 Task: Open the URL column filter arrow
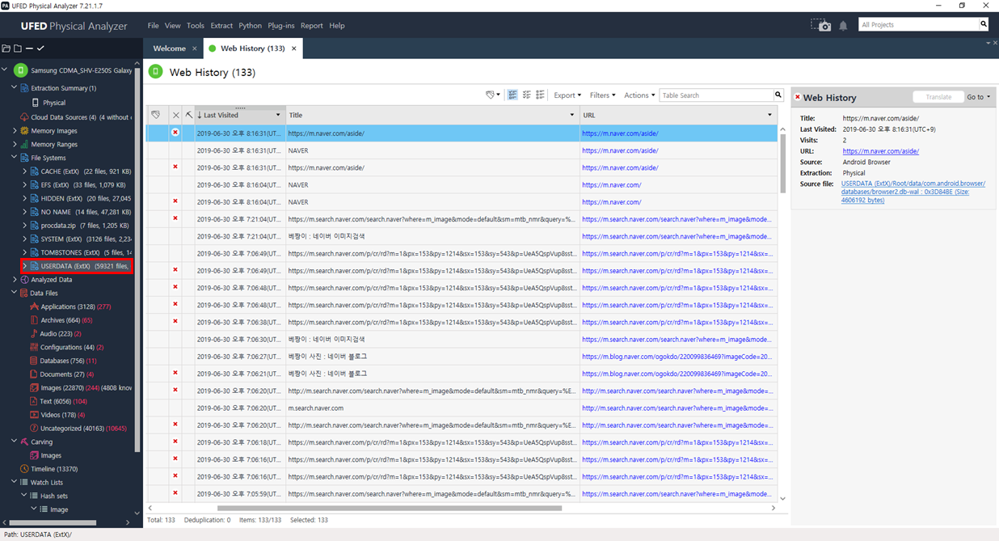[769, 115]
